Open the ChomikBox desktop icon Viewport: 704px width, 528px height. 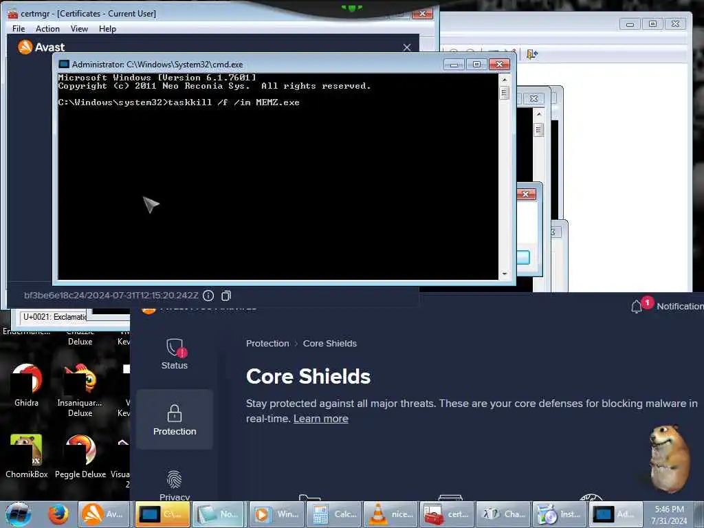tap(27, 456)
